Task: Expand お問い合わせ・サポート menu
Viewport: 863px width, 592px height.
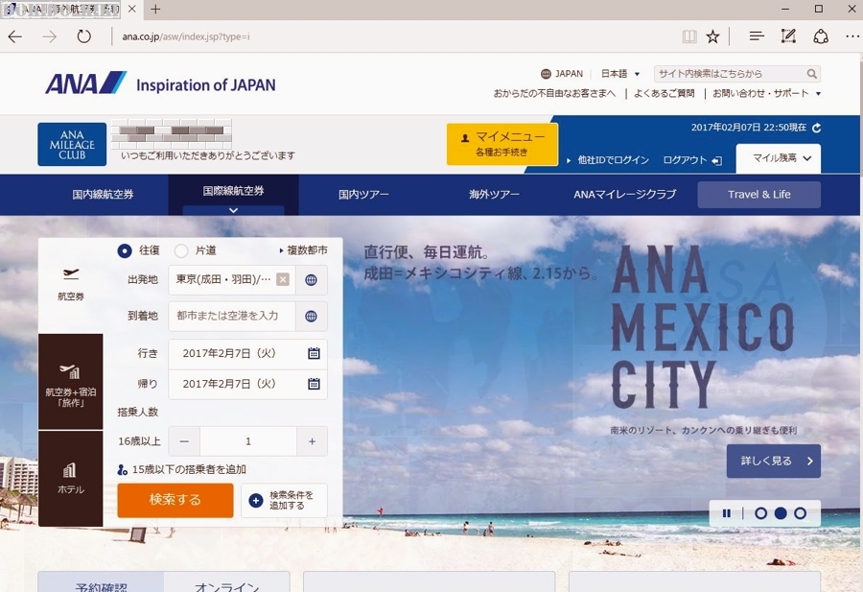Action: pyautogui.click(x=767, y=94)
